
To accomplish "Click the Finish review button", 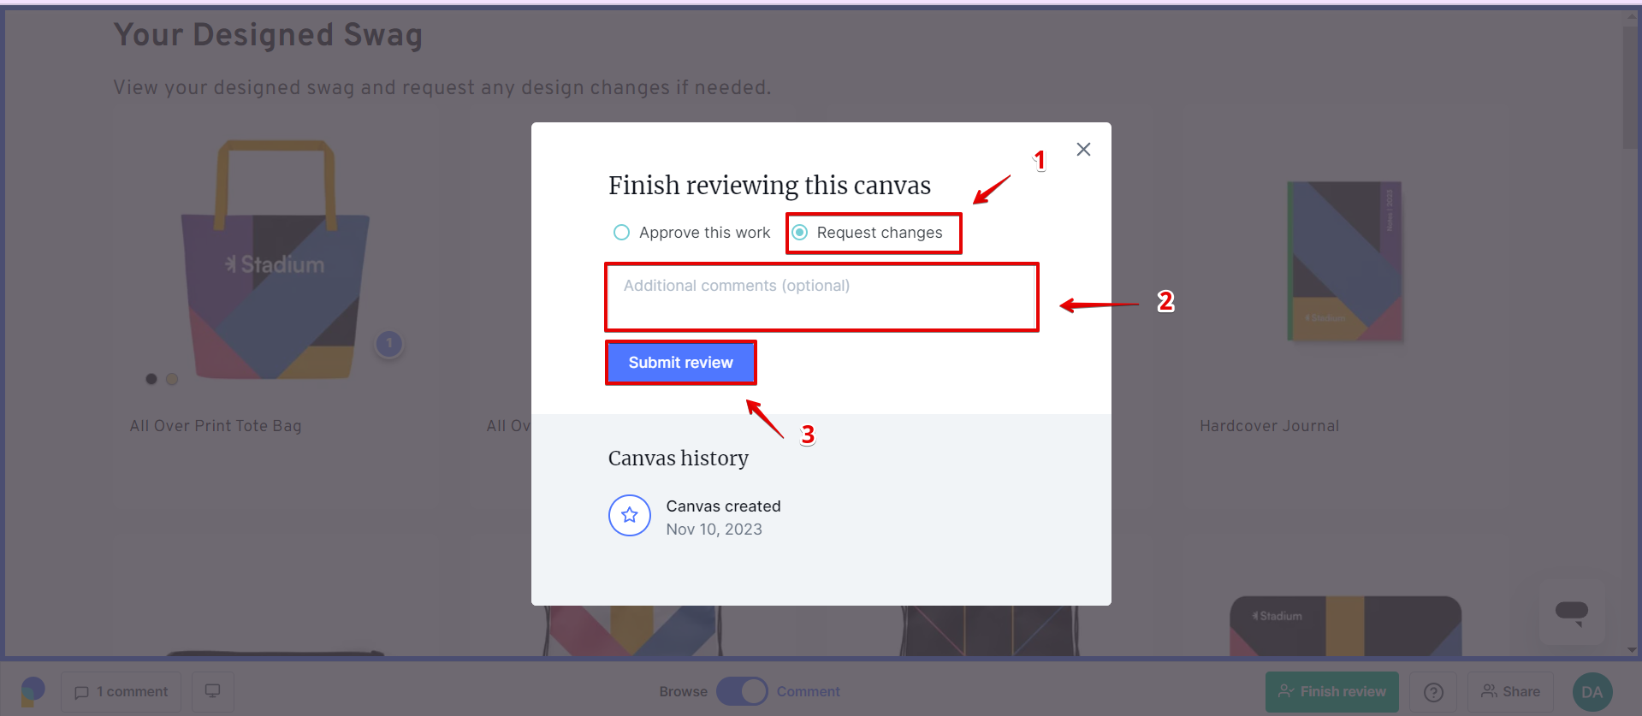I will tap(1331, 692).
